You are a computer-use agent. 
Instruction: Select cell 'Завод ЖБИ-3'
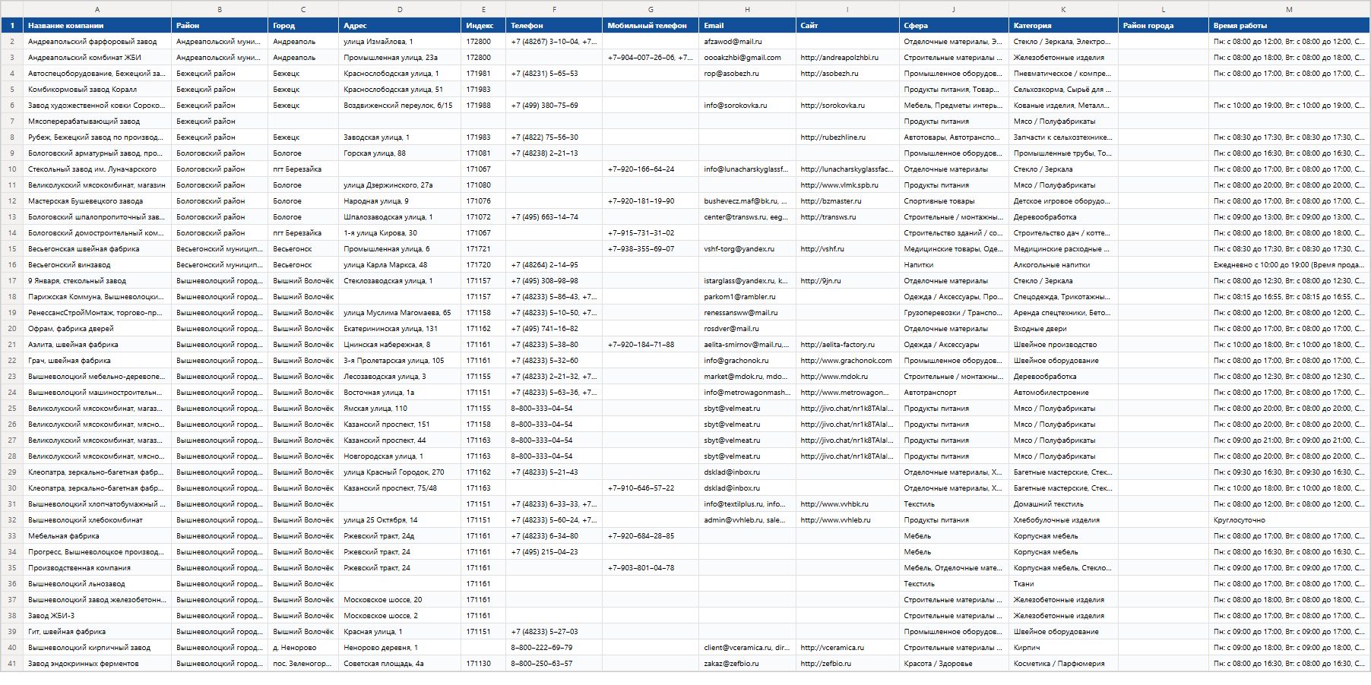pos(97,616)
